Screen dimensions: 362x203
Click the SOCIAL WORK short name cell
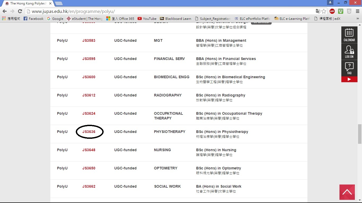point(167,186)
